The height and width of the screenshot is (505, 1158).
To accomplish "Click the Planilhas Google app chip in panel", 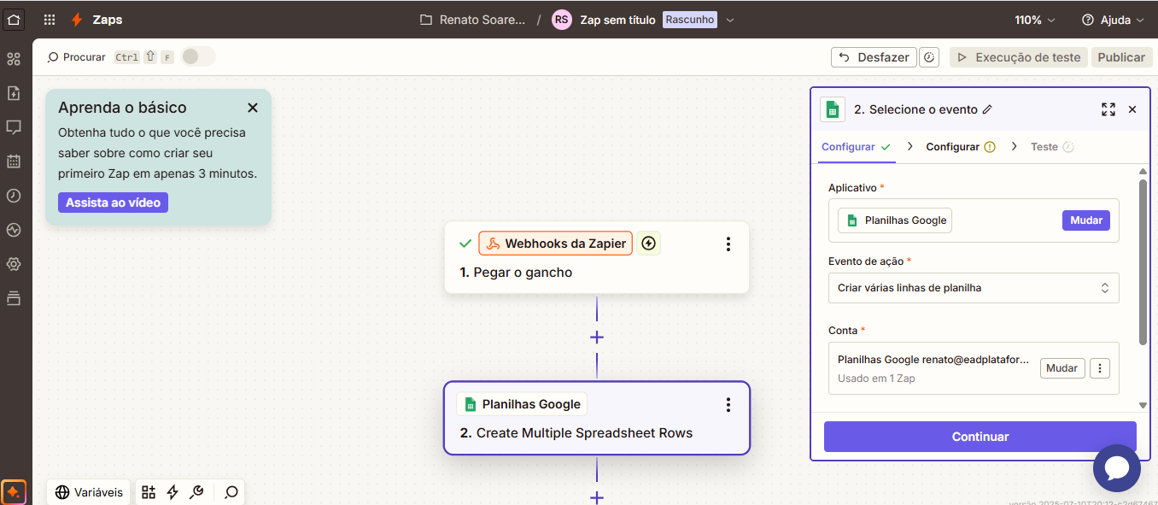I will (x=895, y=220).
